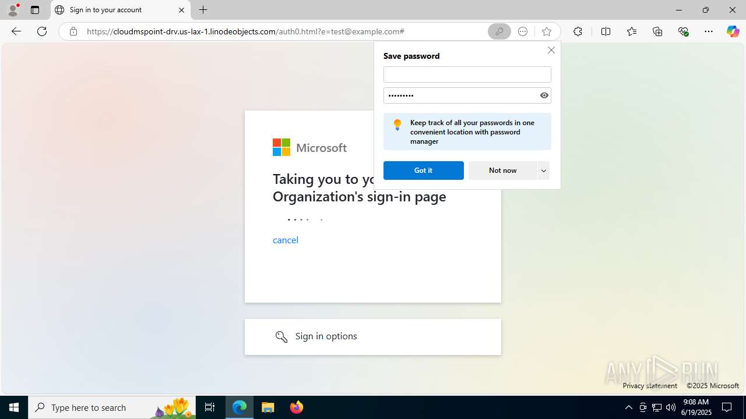The height and width of the screenshot is (419, 746).
Task: Open the Privacy statement link
Action: 649,385
